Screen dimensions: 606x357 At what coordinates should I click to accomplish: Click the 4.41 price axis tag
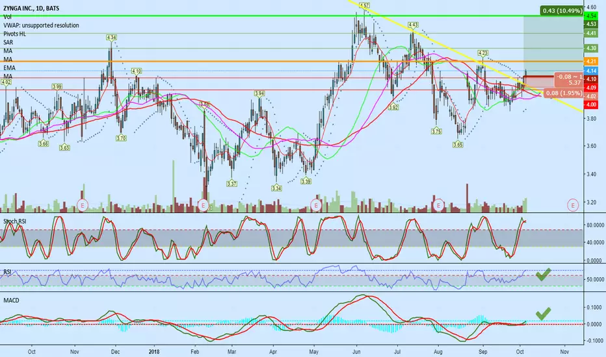pos(591,33)
